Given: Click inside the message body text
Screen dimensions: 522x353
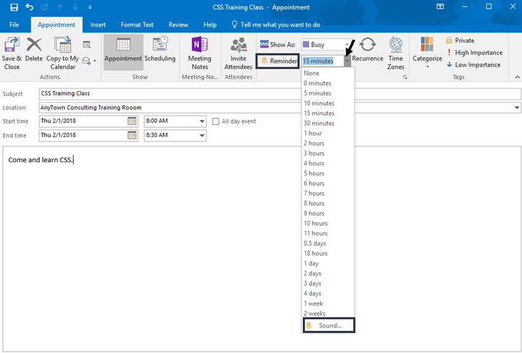Looking at the screenshot, I should 40,160.
